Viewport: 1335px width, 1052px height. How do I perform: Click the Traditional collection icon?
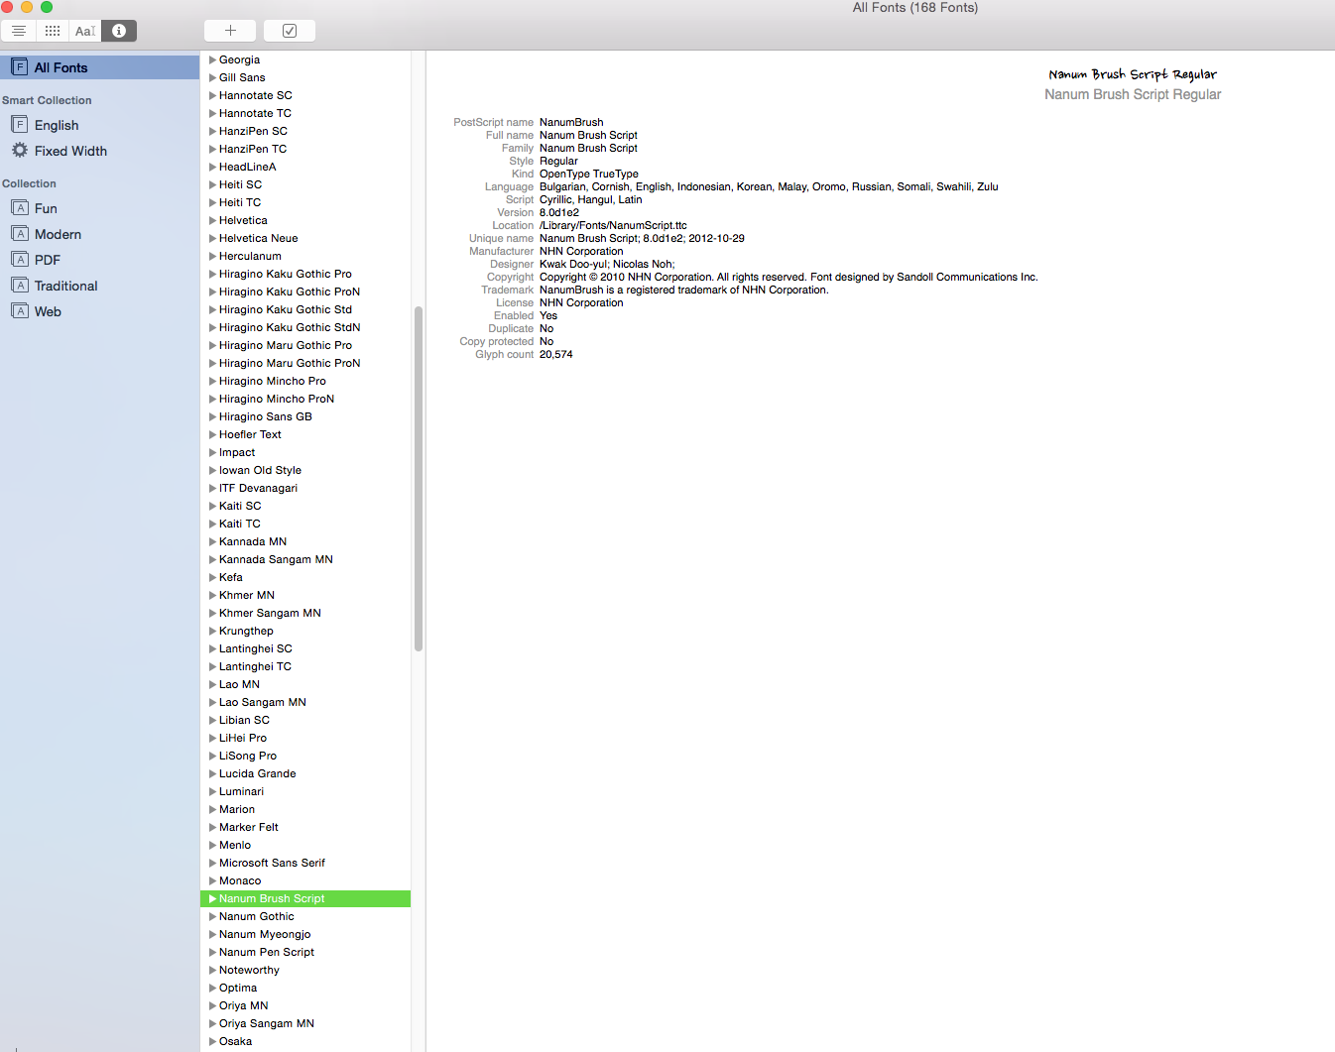pyautogui.click(x=20, y=286)
